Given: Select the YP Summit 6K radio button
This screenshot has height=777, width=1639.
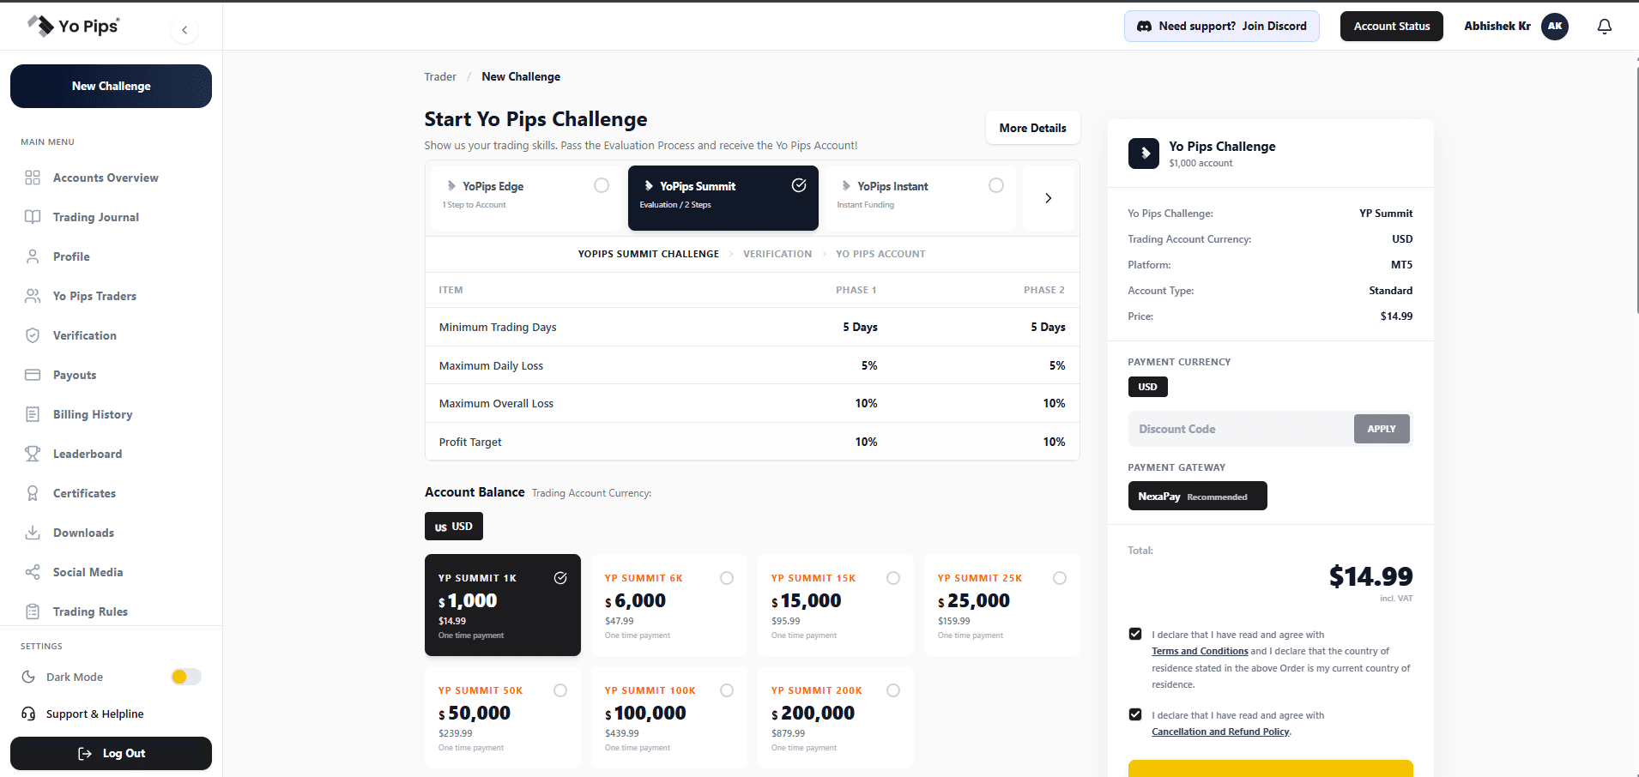Looking at the screenshot, I should (727, 578).
